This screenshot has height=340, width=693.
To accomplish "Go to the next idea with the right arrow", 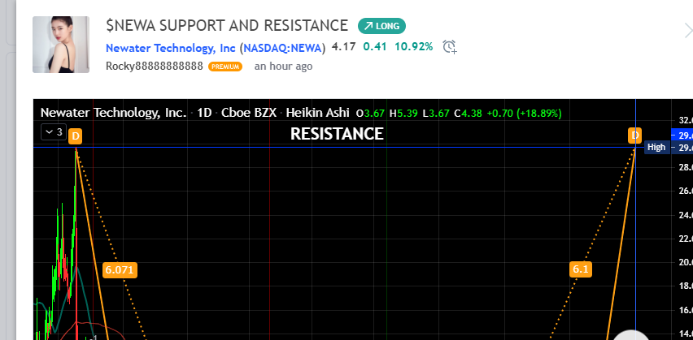I will tap(688, 30).
